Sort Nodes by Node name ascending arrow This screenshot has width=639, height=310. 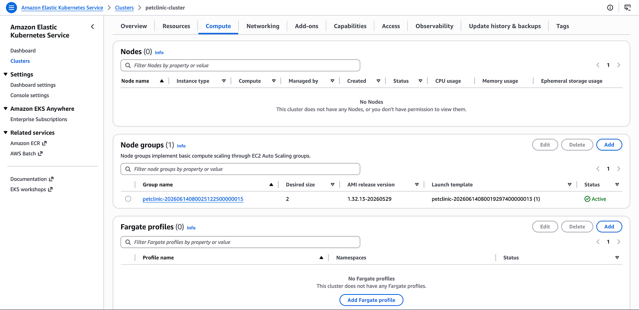(x=162, y=81)
